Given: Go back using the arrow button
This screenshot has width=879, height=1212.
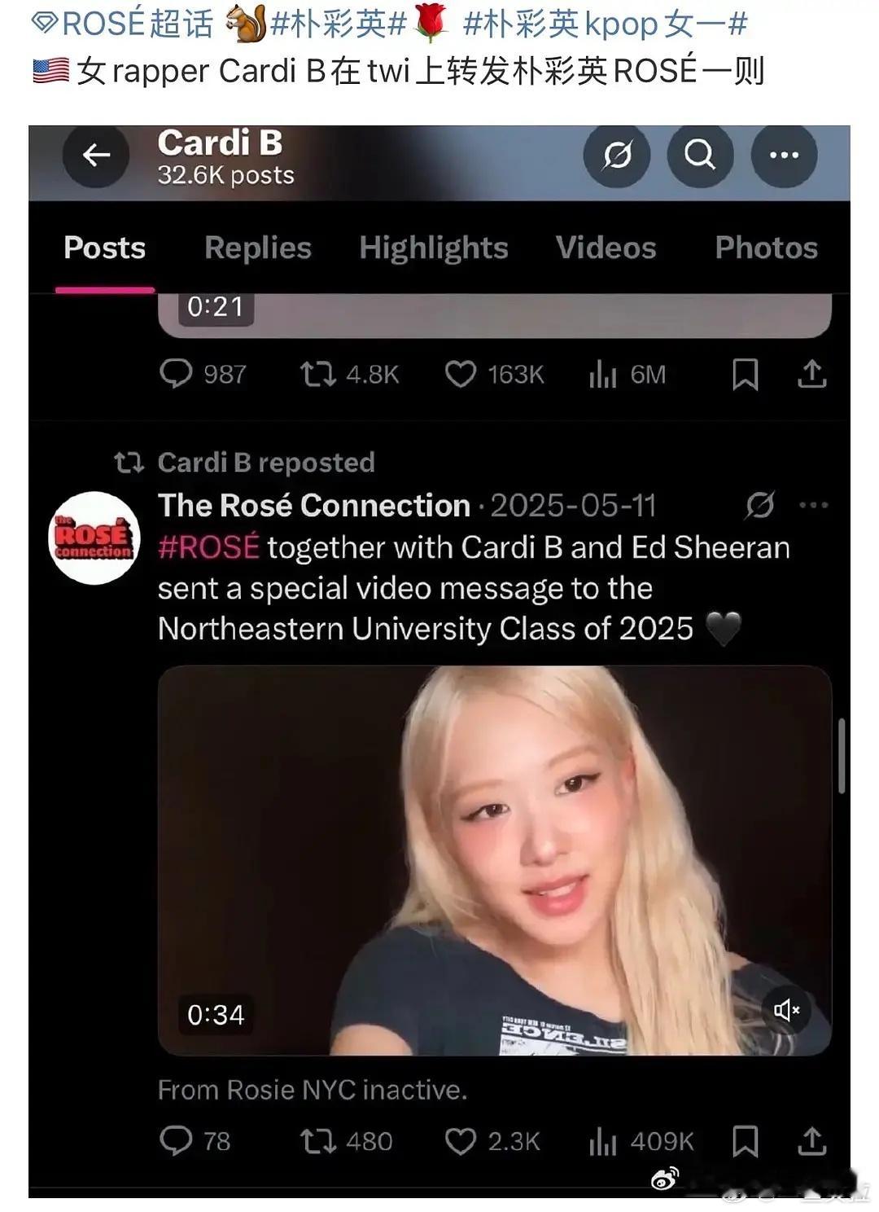Looking at the screenshot, I should (x=96, y=155).
